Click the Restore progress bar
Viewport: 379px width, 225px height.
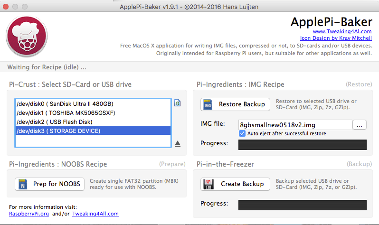click(x=303, y=144)
